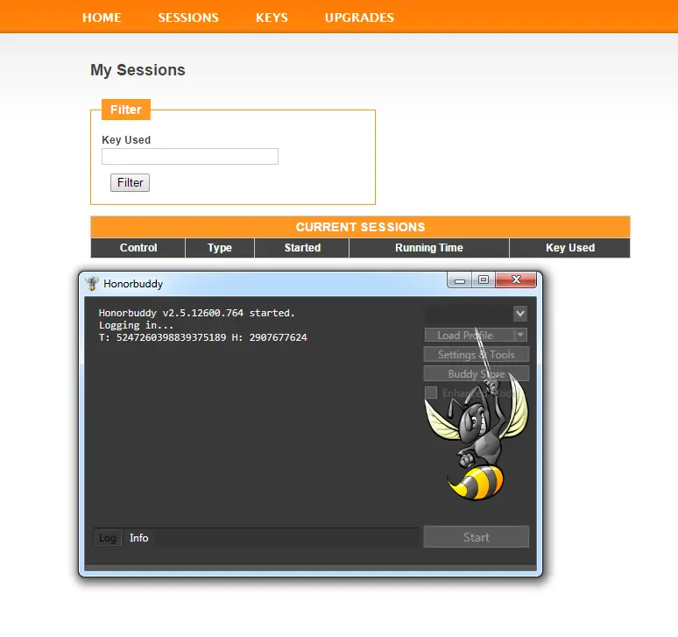Toggle the Enhanced Mode checkbox
This screenshot has width=678, height=637.
(431, 393)
